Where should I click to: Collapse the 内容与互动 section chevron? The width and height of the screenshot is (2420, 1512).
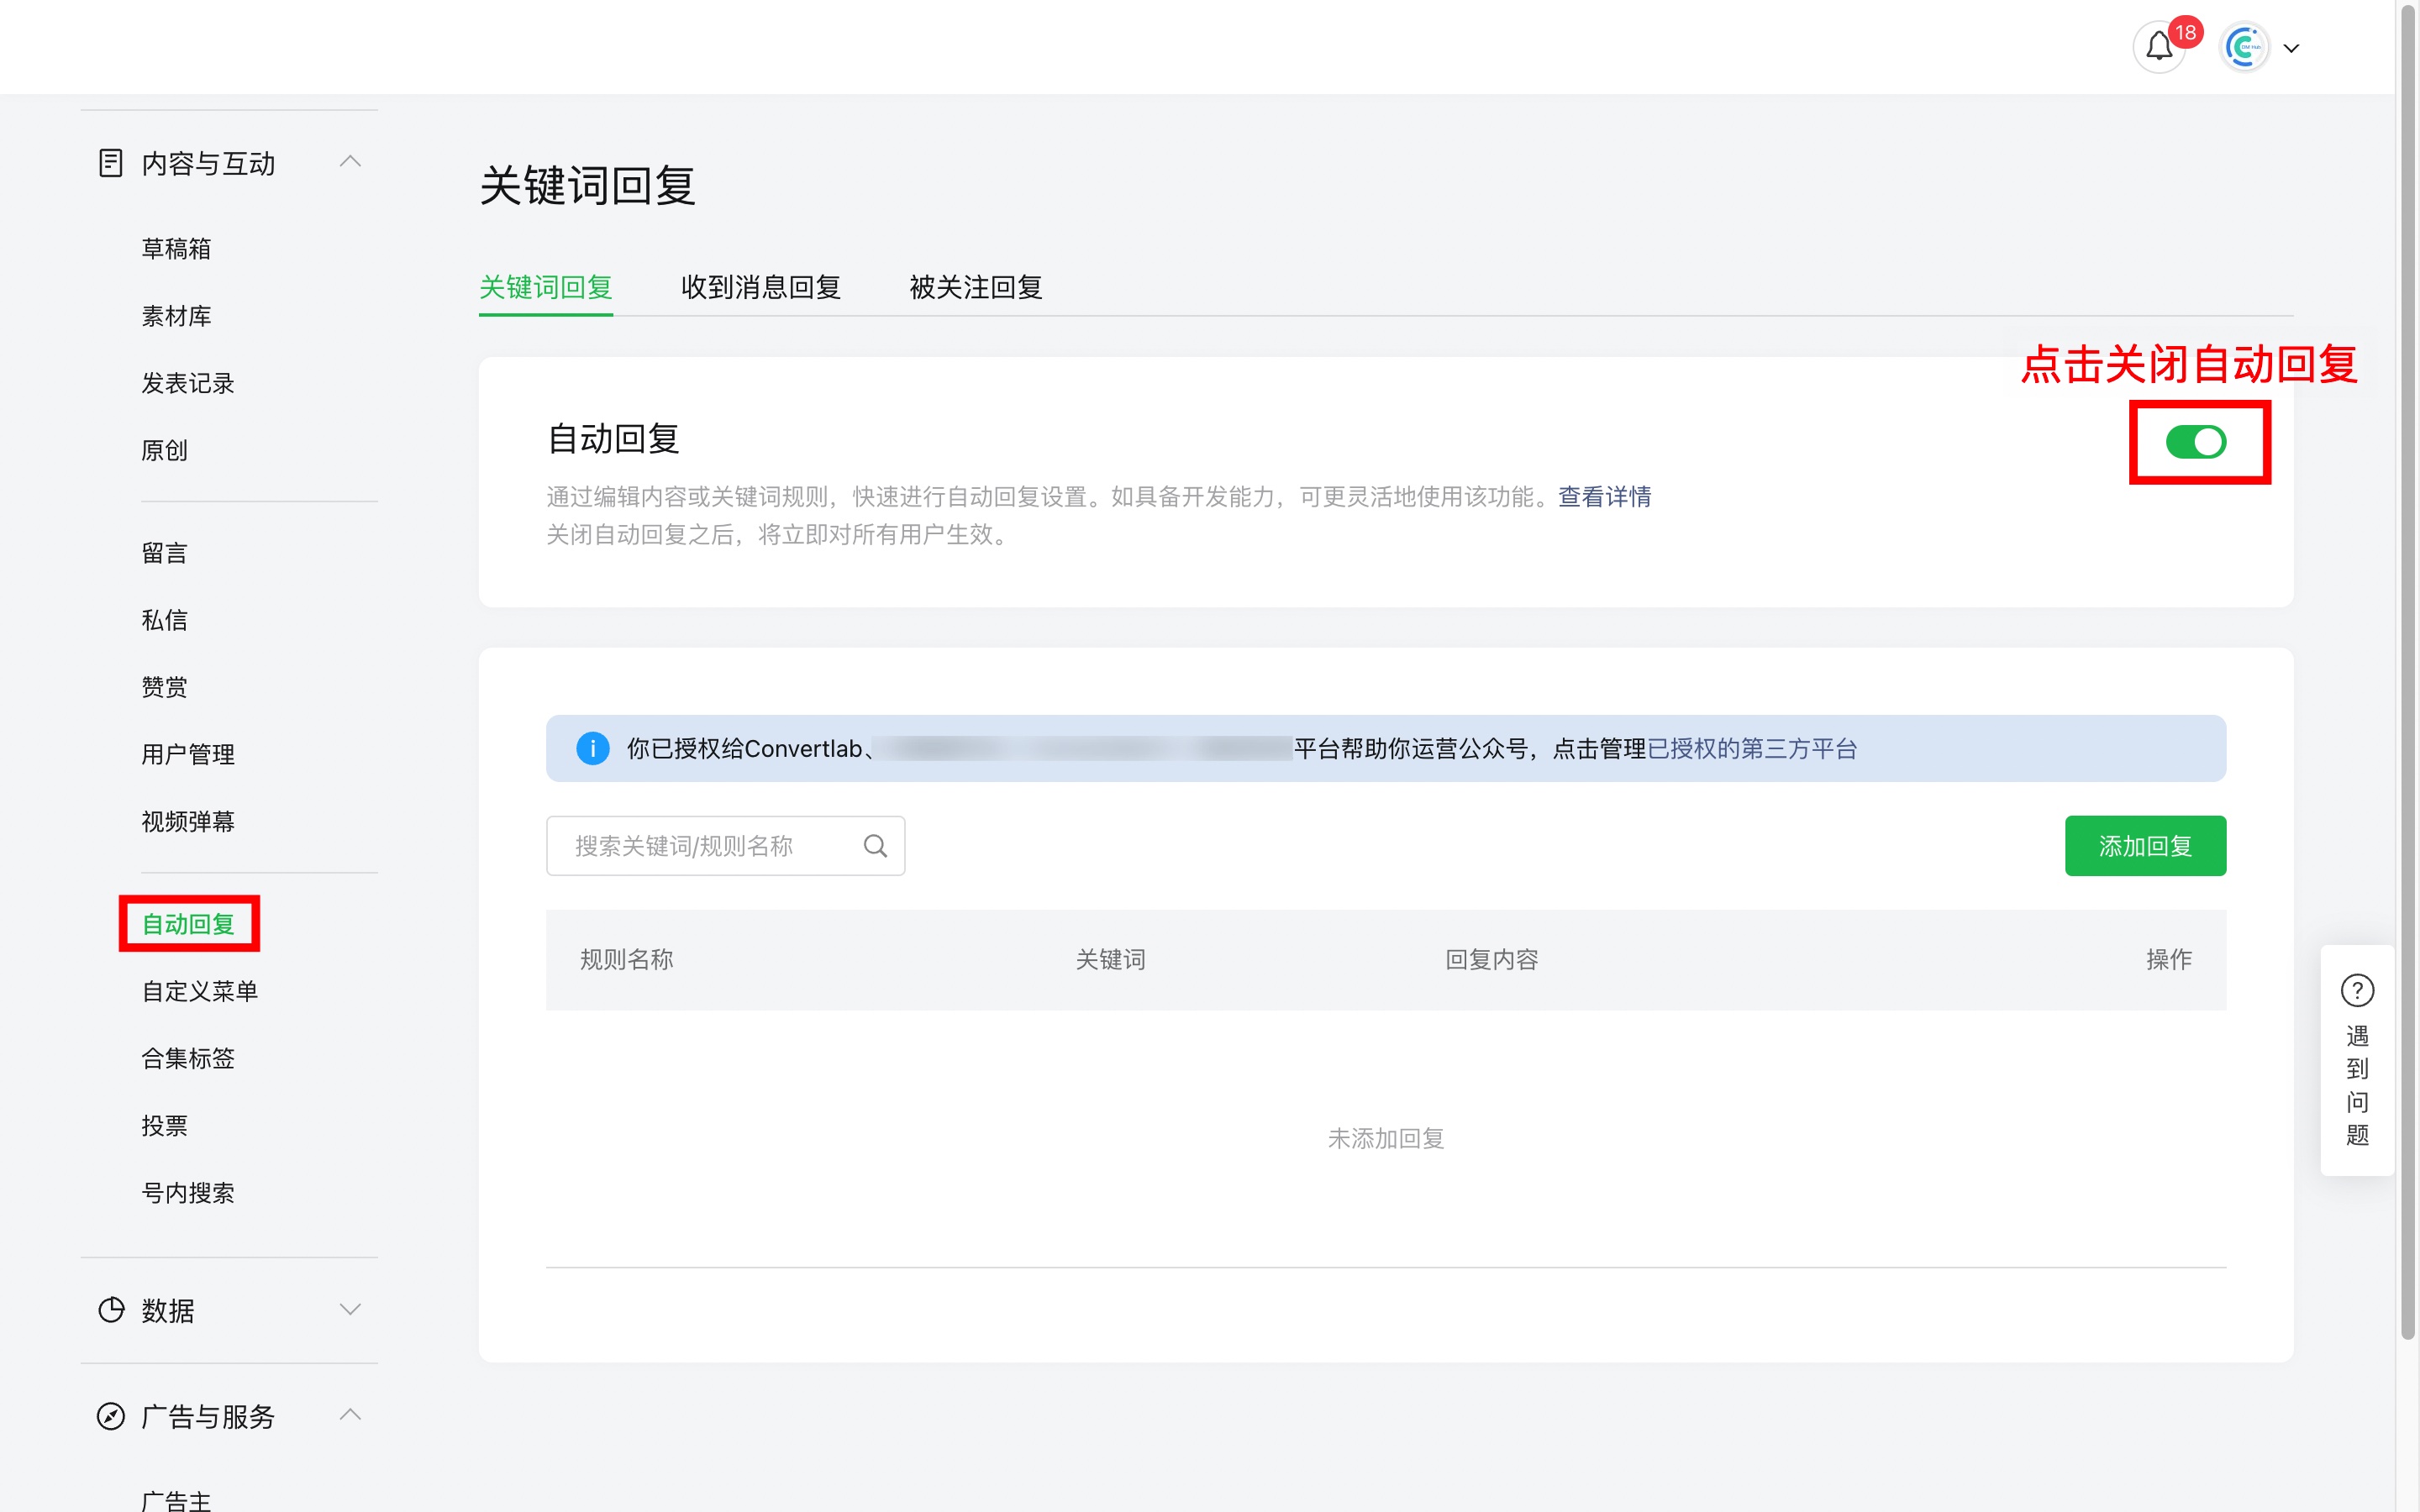350,162
